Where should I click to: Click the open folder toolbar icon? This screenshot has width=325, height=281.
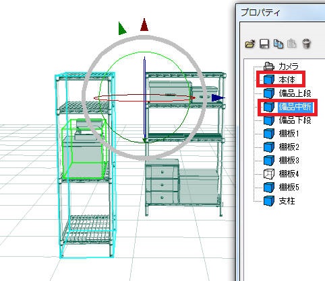point(250,44)
